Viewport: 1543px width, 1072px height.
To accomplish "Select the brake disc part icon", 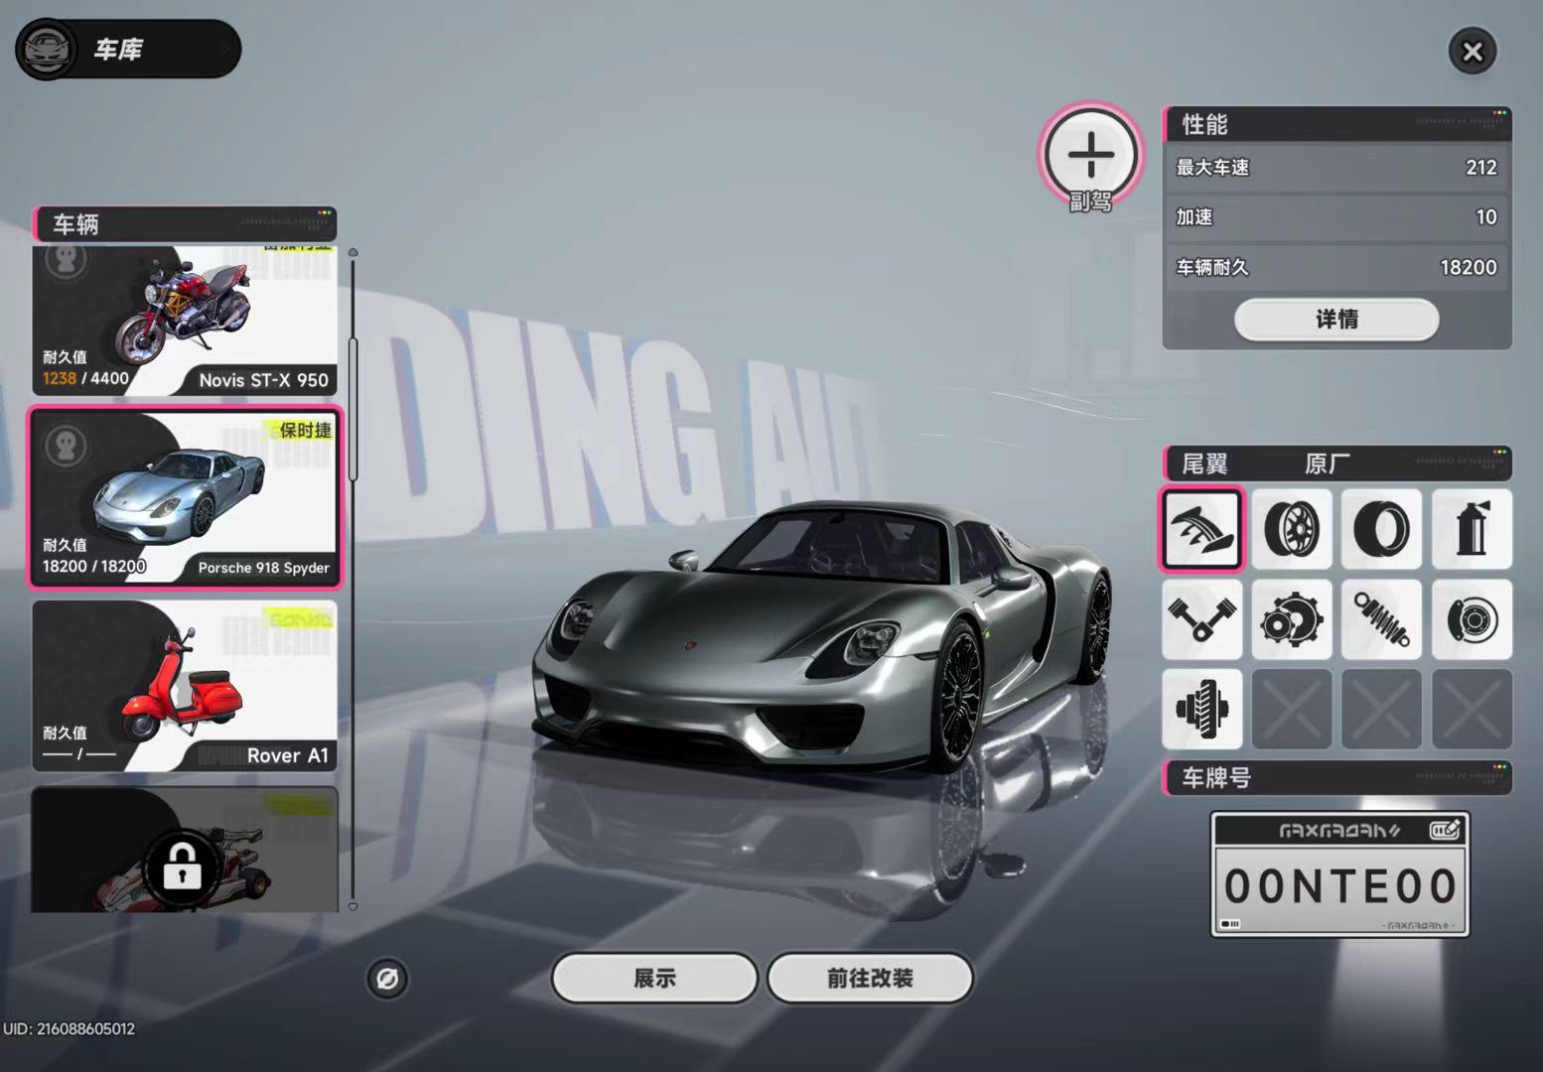I will coord(1472,619).
